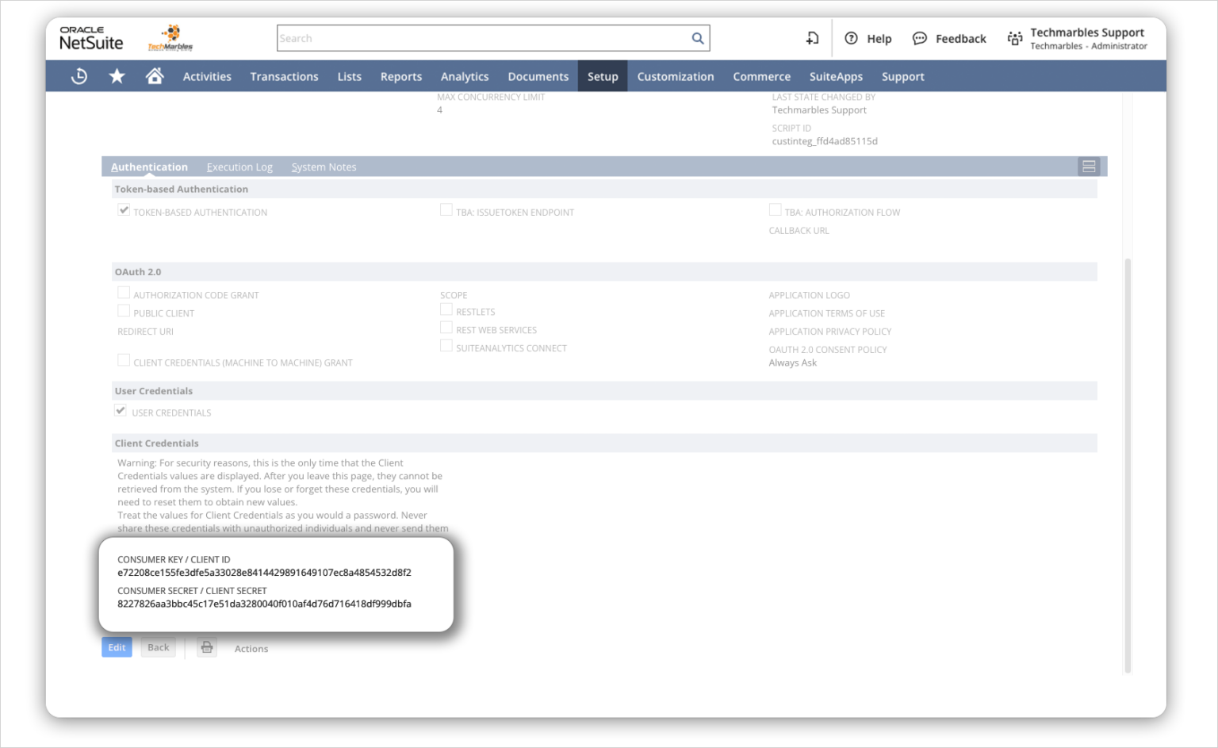
Task: Open the Shortcuts star icon
Action: 117,76
